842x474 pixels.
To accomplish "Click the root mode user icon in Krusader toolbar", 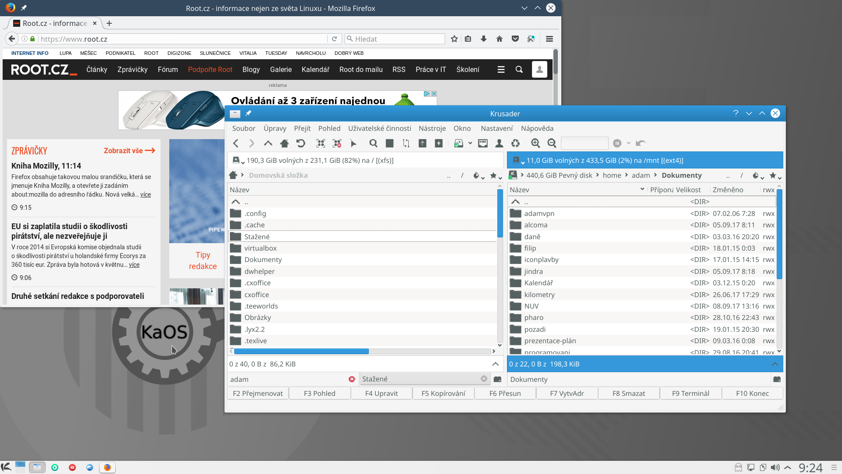I will point(499,144).
